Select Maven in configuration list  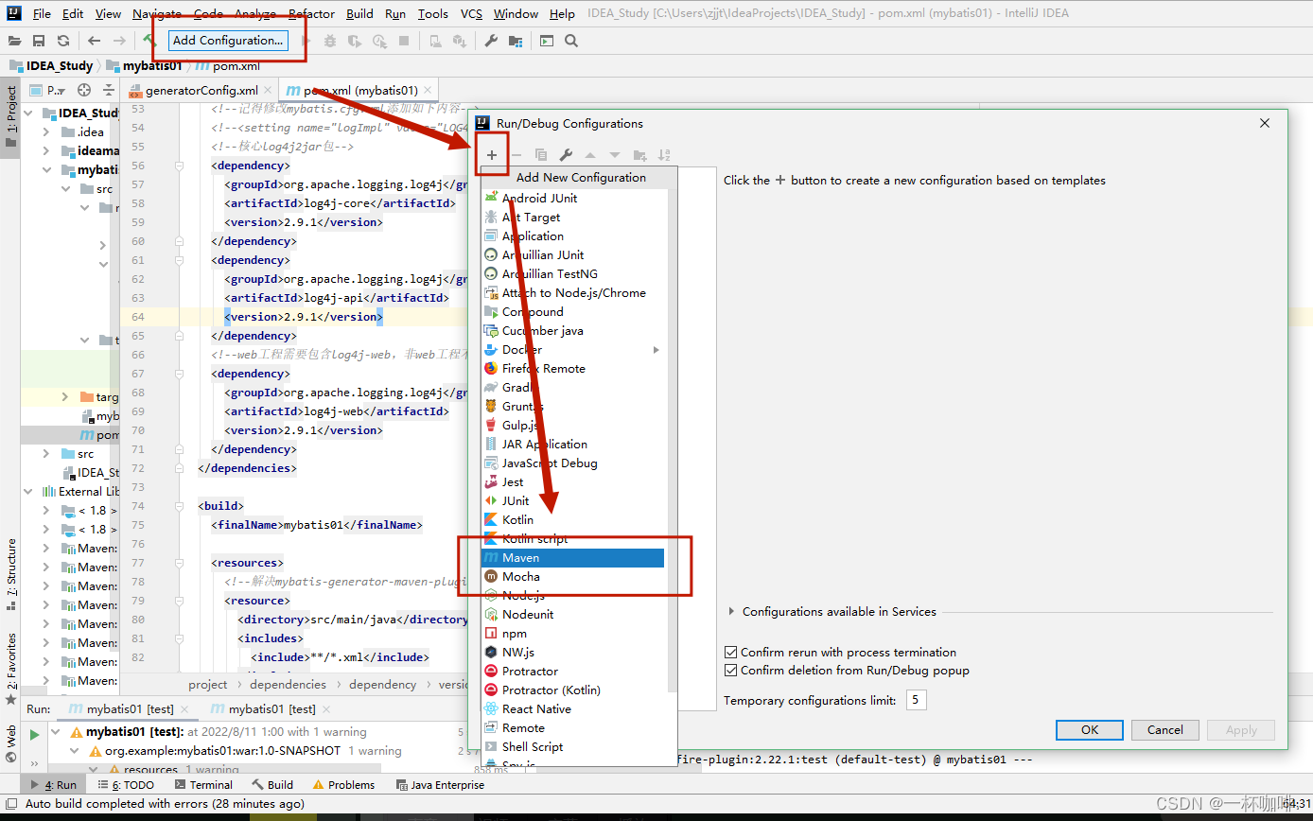coord(572,558)
